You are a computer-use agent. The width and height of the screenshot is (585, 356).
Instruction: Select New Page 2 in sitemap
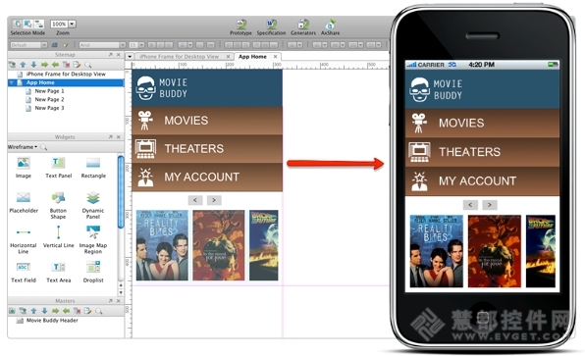(x=49, y=99)
